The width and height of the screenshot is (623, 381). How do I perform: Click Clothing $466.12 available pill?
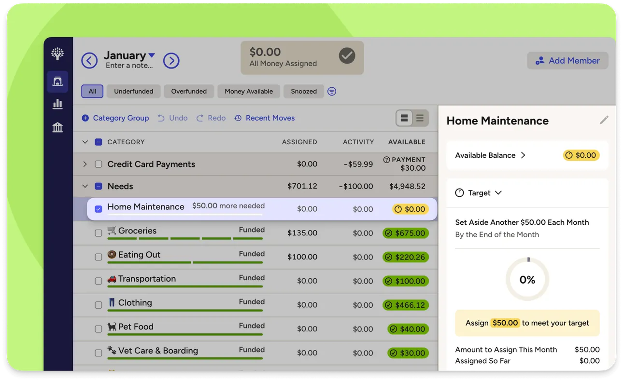tap(406, 305)
